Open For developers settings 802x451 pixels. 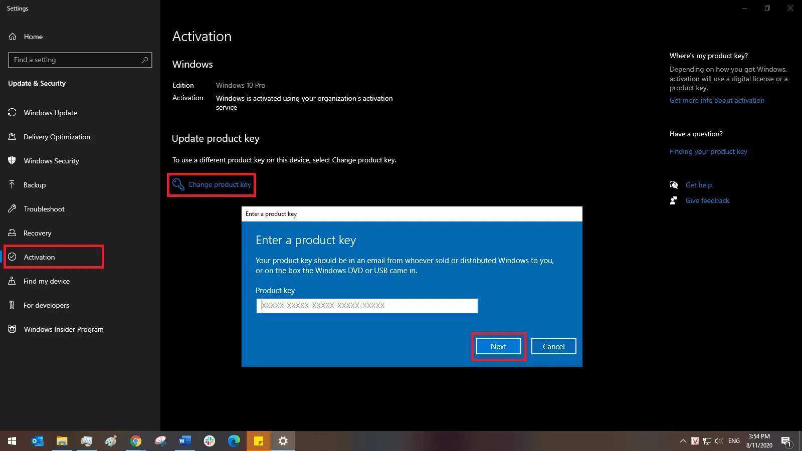(x=46, y=305)
